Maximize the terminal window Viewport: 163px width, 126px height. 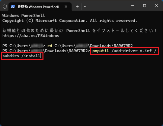pyautogui.click(x=145, y=6)
